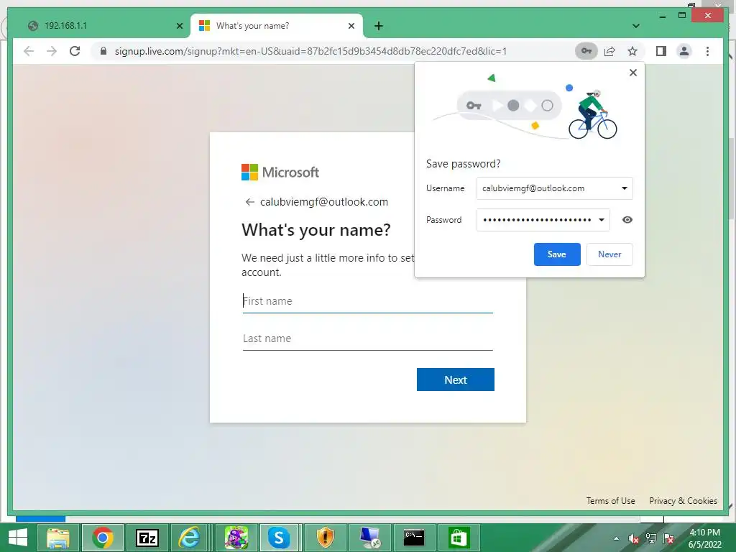736x552 pixels.
Task: Save the password
Action: (557, 254)
